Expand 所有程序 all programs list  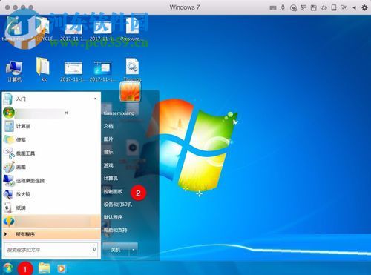coord(51,234)
